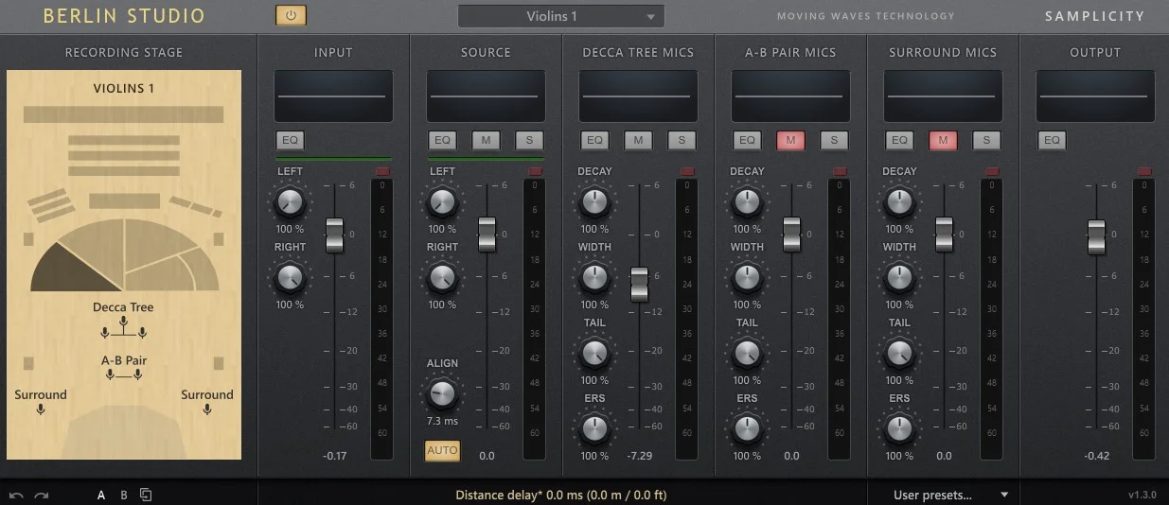Unmute the Surround Mics channel
This screenshot has height=505, width=1169.
943,140
